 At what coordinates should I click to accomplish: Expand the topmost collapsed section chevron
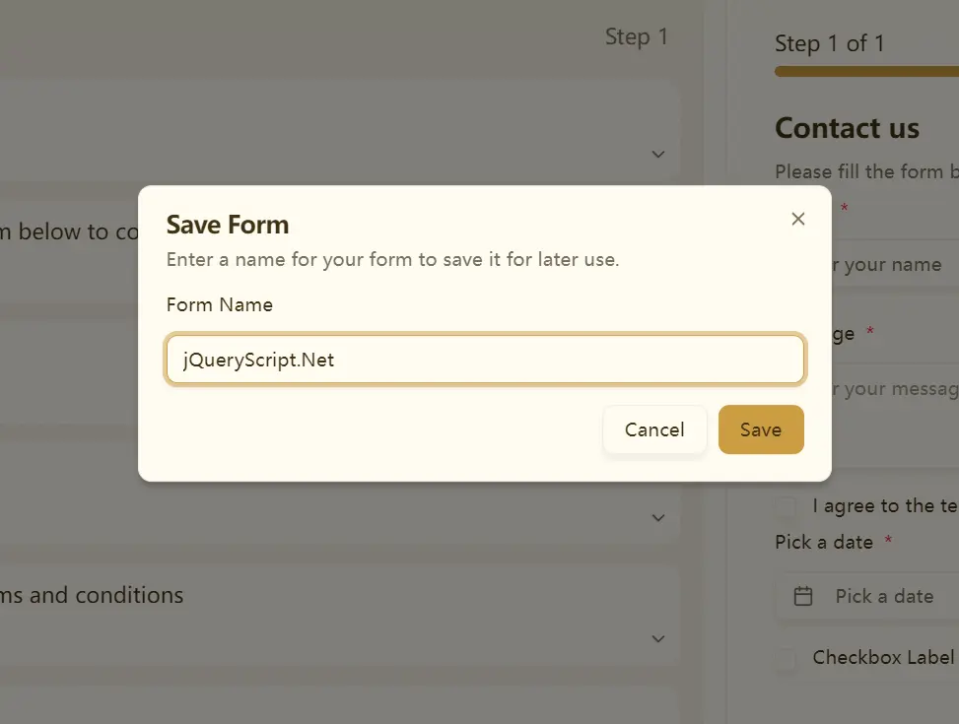pyautogui.click(x=657, y=155)
